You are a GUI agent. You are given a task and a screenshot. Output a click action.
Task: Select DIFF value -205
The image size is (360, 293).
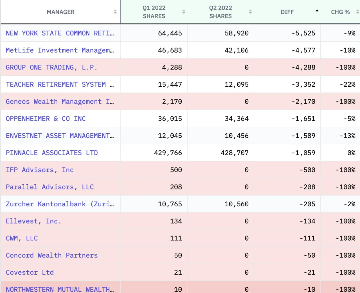(x=307, y=204)
